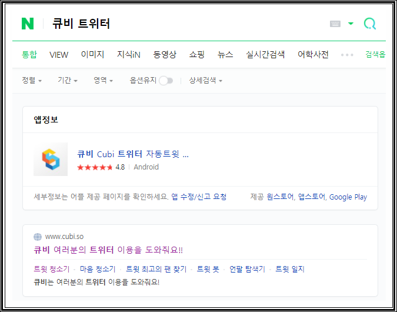Open the 큐비 Cubi 트위터 자동트윗 app link
Screen dimensions: 397x312
(133, 154)
